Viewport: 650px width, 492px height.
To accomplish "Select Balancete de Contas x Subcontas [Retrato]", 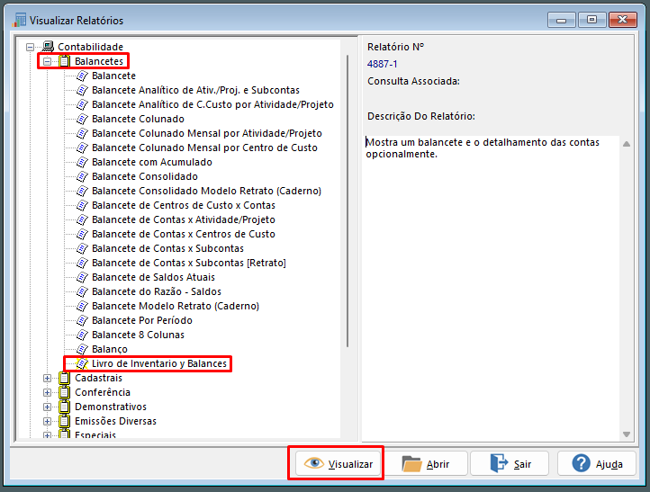I will [x=189, y=263].
